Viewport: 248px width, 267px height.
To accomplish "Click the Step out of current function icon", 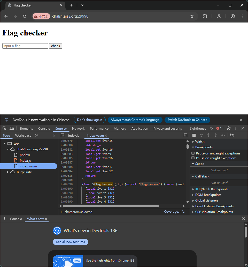I will click(216, 135).
